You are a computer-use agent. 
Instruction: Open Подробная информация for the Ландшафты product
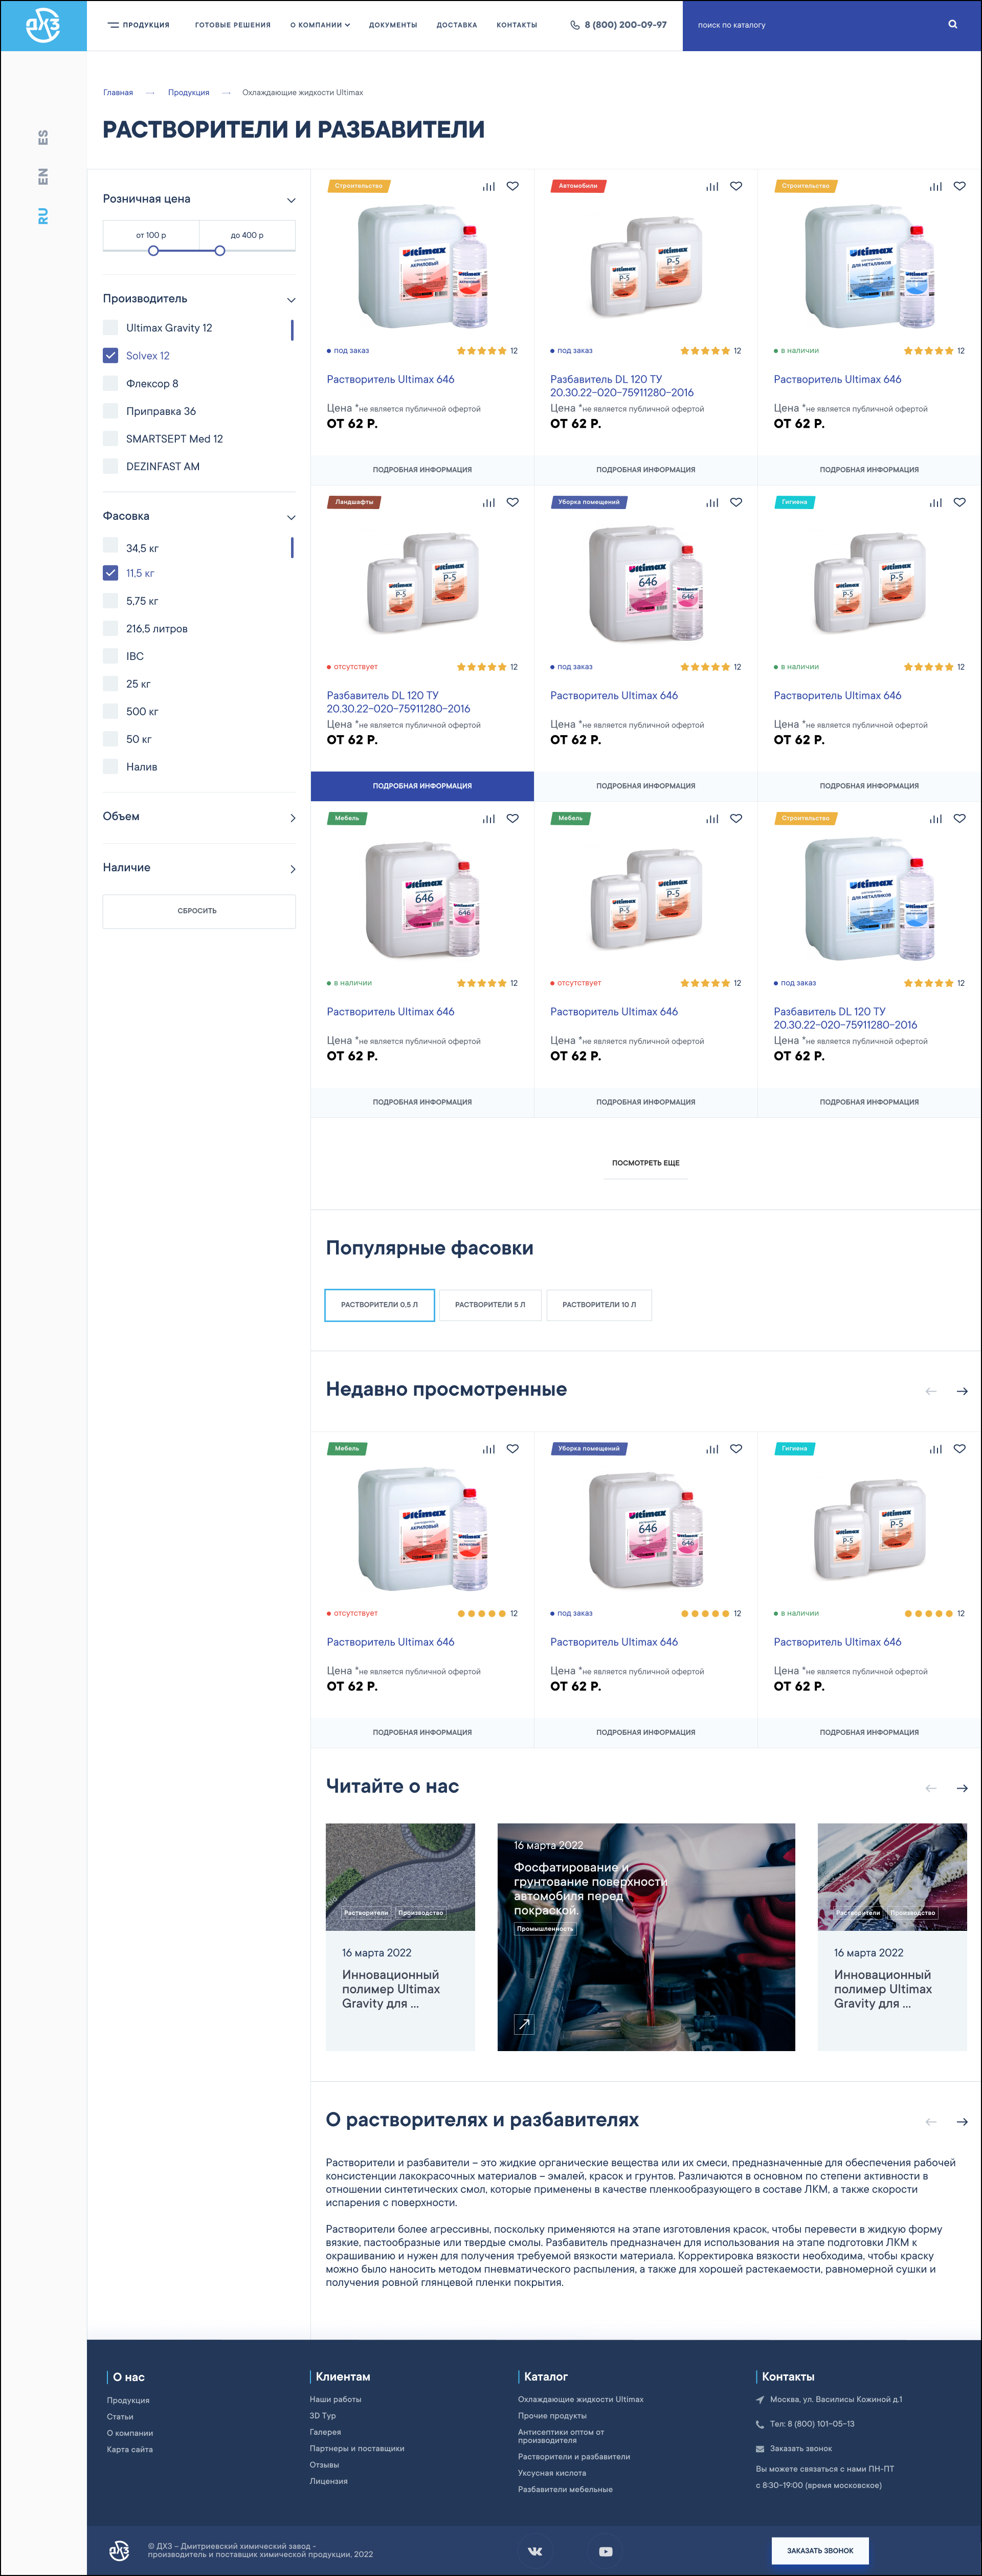[422, 786]
